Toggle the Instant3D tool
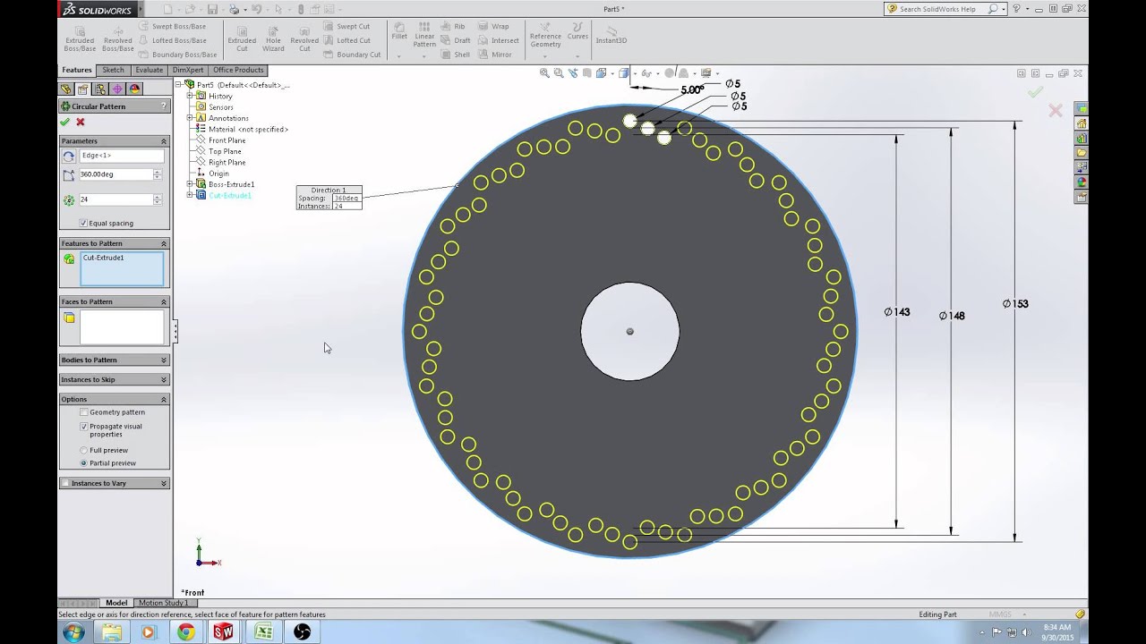Viewport: 1146px width, 644px height. pos(611,34)
